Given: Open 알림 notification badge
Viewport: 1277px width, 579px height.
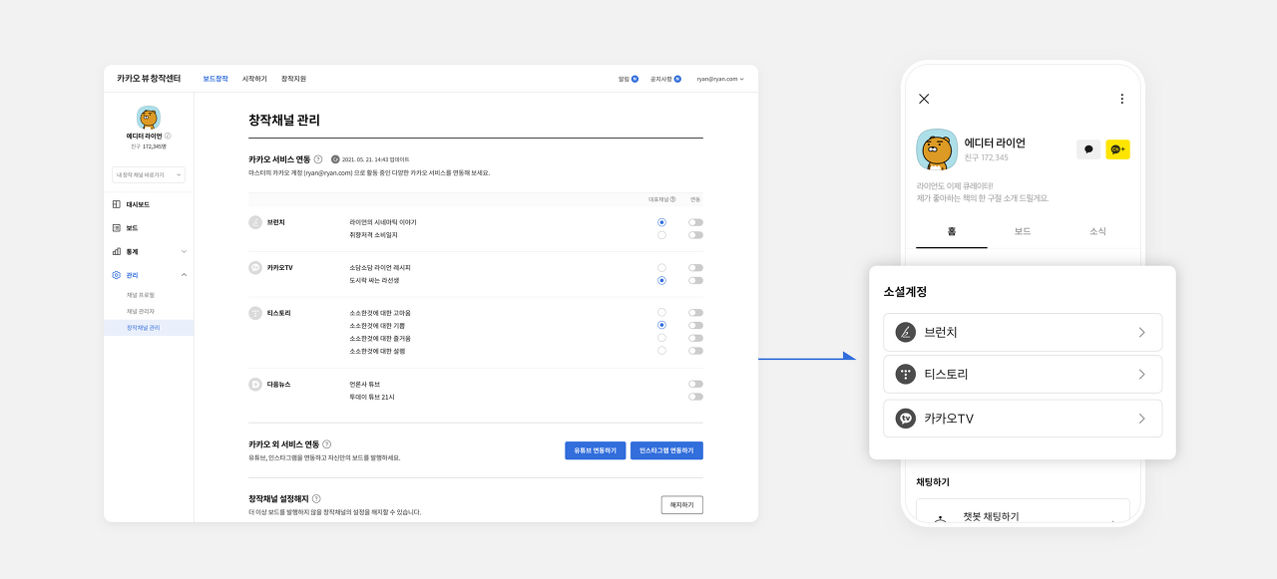Looking at the screenshot, I should pyautogui.click(x=635, y=79).
